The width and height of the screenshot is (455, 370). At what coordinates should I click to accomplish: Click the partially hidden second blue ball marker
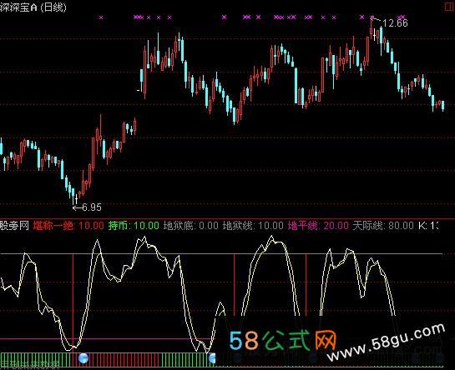point(212,358)
